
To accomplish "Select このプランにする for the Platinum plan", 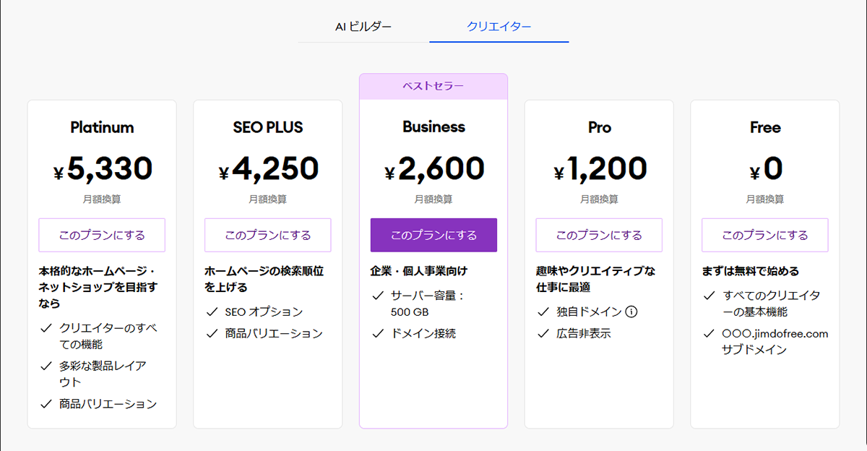I will [x=102, y=235].
